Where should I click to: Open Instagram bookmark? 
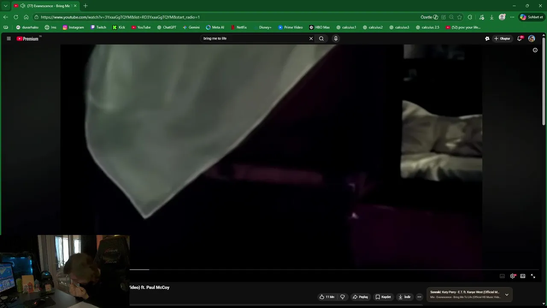click(x=74, y=27)
